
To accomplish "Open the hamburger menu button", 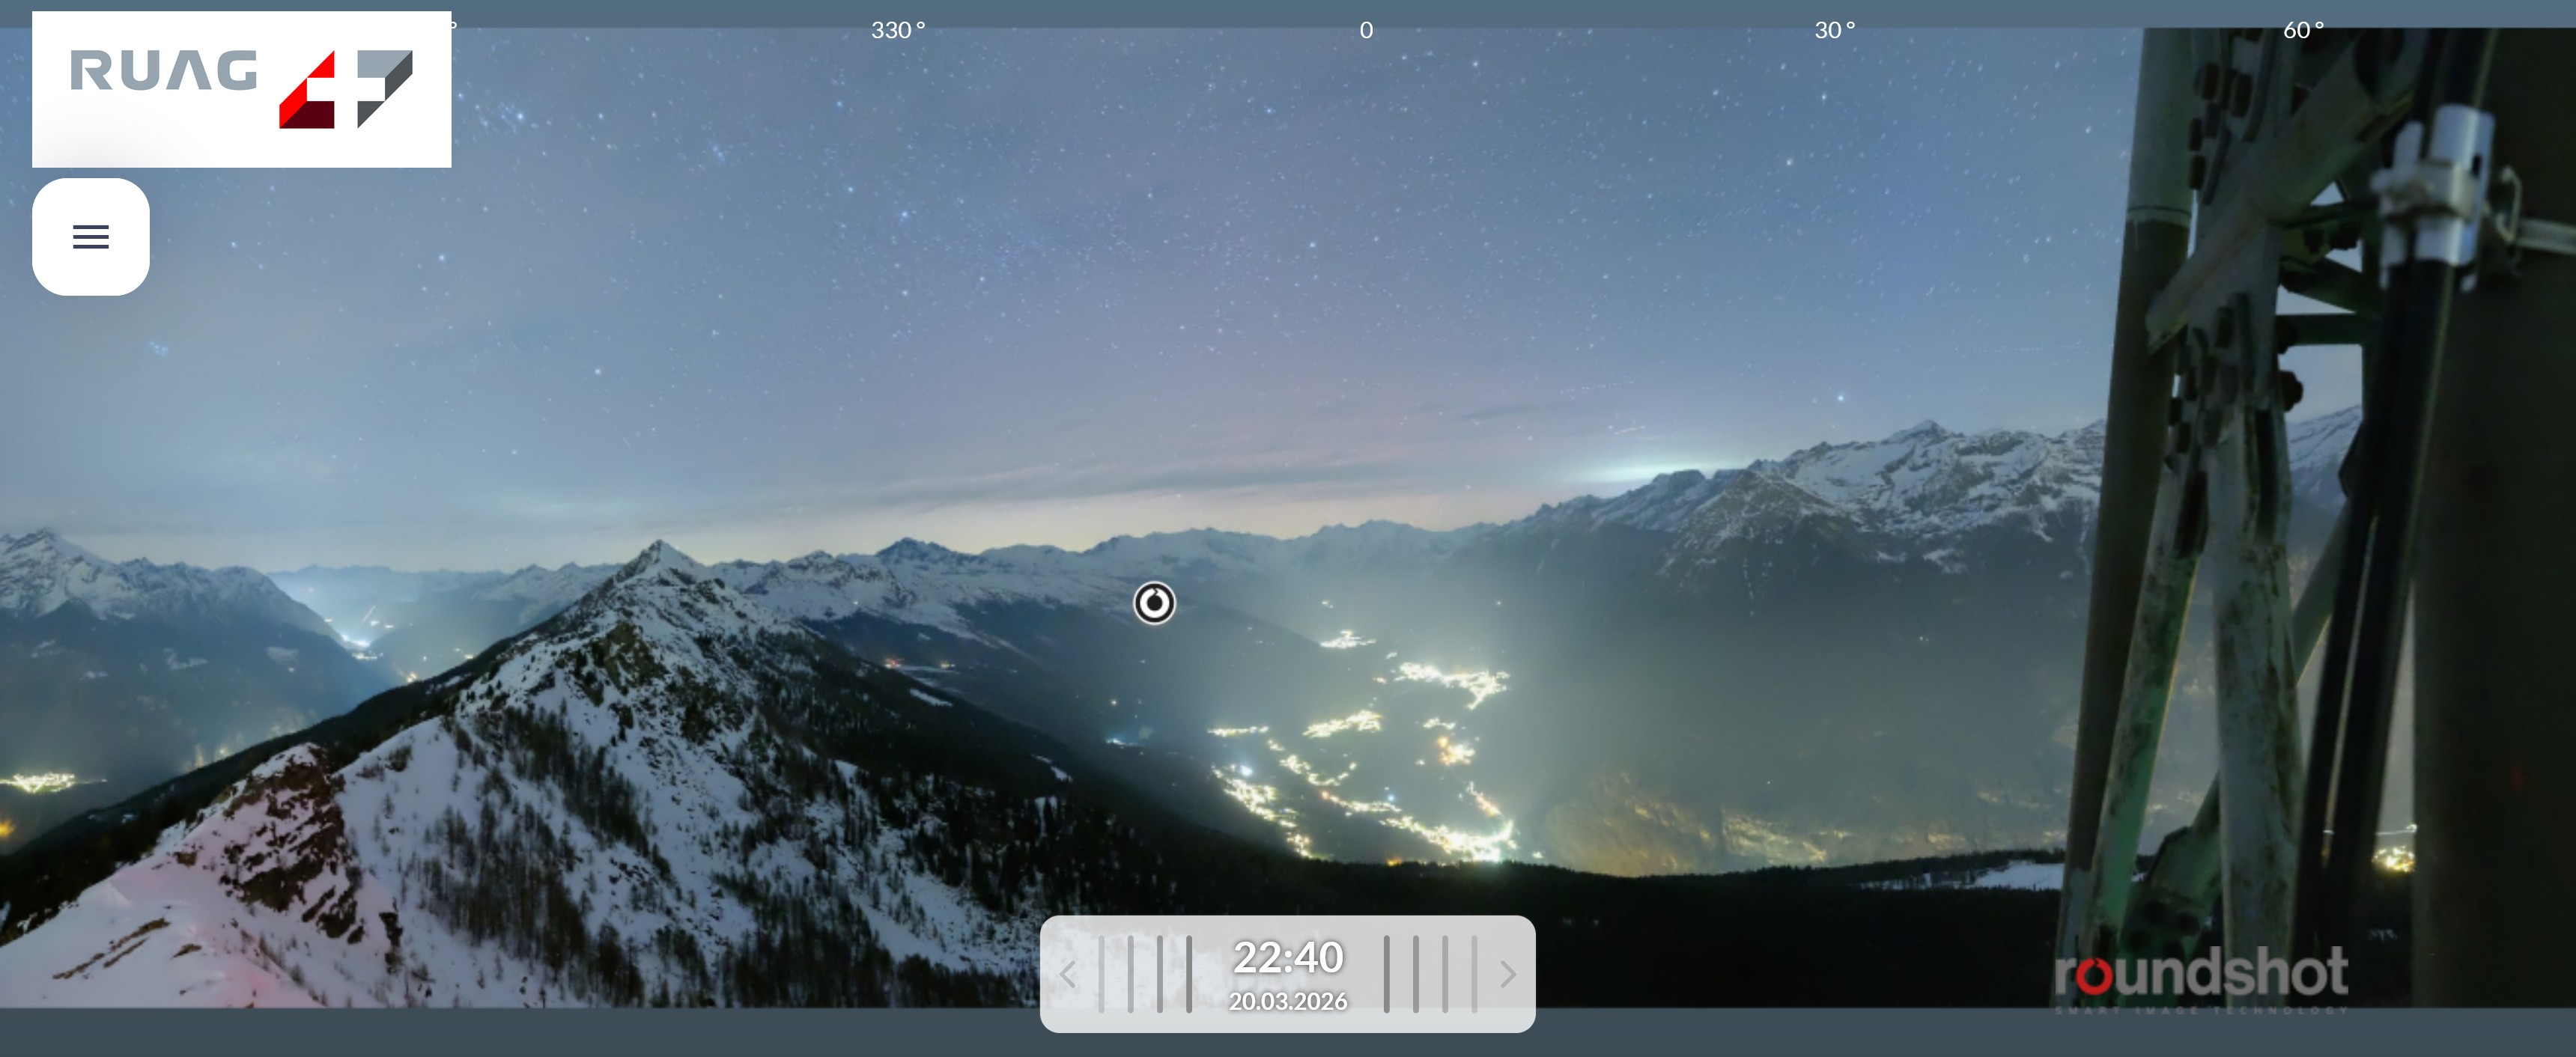I will [x=90, y=237].
